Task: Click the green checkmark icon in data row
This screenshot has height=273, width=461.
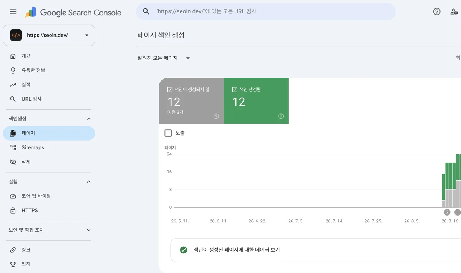Action: coord(184,250)
